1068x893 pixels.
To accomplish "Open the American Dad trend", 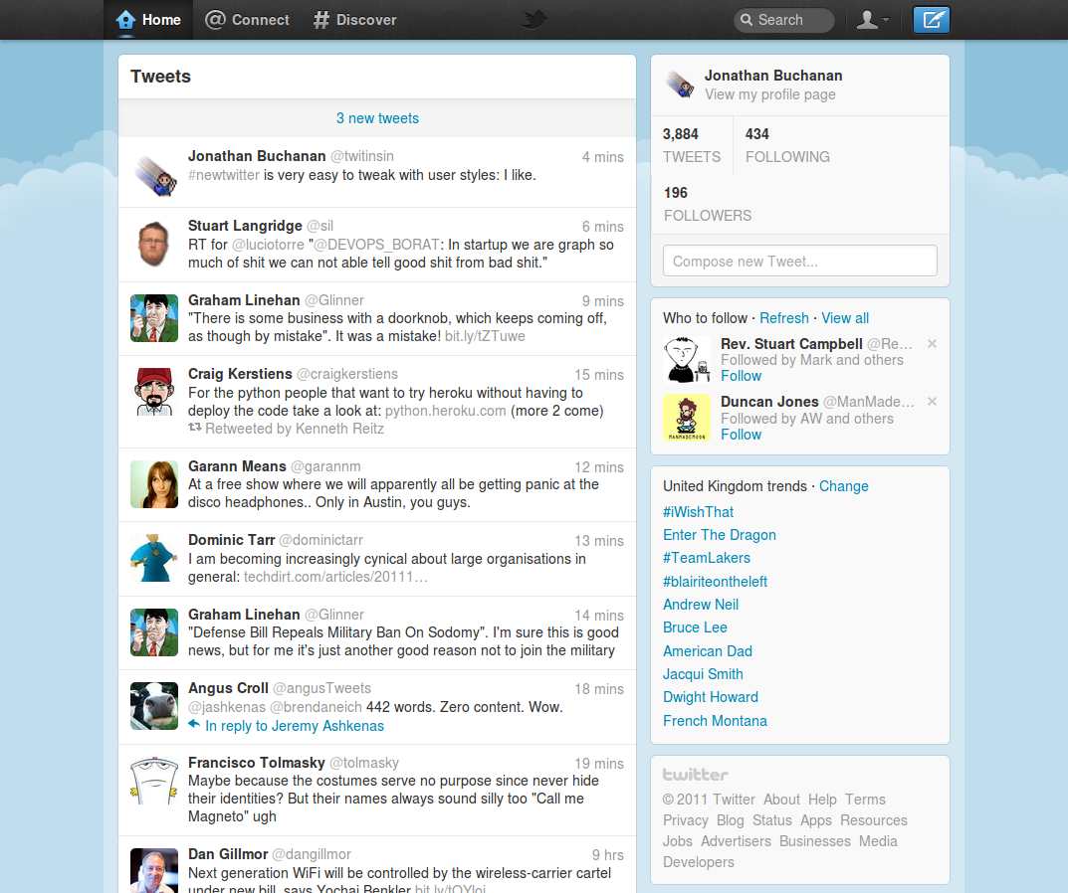I will click(x=708, y=651).
